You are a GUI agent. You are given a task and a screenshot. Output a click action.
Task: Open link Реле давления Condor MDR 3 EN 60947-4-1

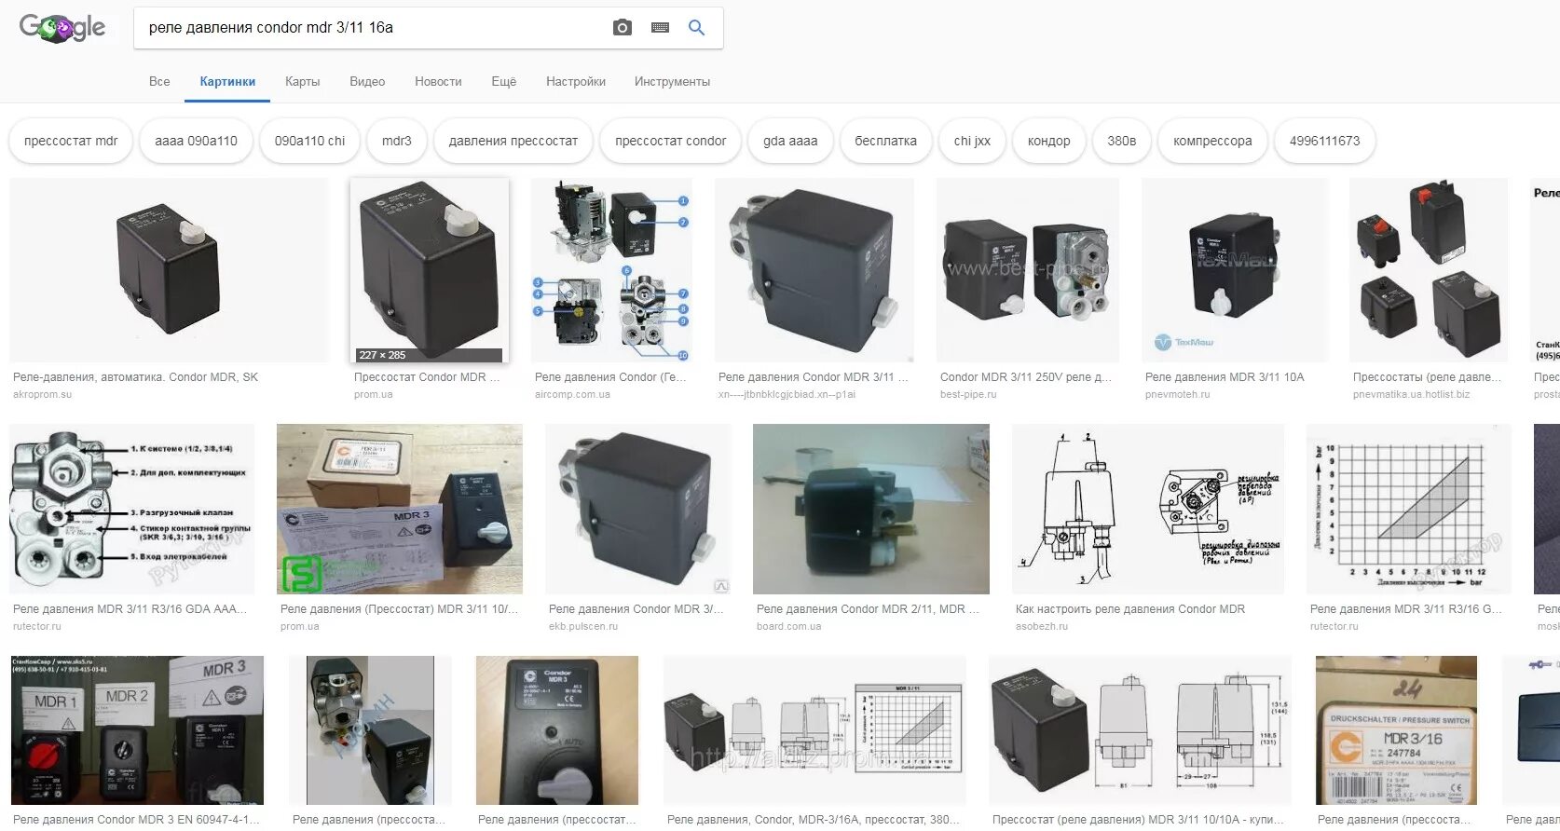(137, 820)
